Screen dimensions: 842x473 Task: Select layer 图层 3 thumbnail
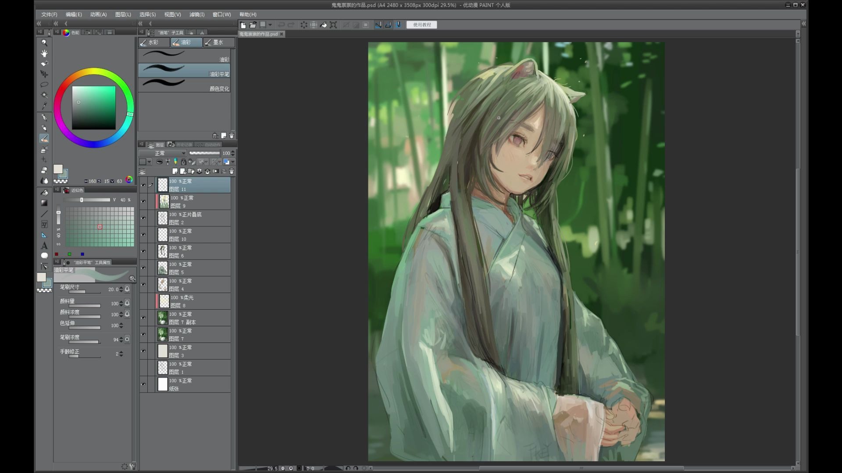[163, 351]
